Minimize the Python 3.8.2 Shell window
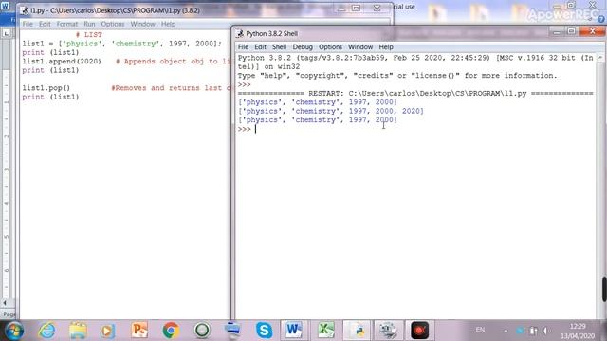The image size is (607, 341). click(558, 32)
